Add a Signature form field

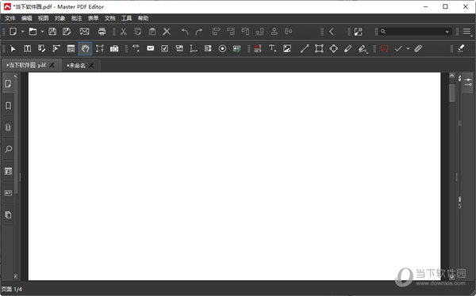[x=236, y=49]
